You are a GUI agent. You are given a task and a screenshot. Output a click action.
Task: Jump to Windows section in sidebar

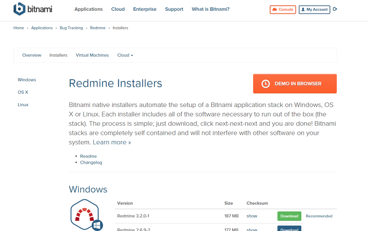(27, 80)
